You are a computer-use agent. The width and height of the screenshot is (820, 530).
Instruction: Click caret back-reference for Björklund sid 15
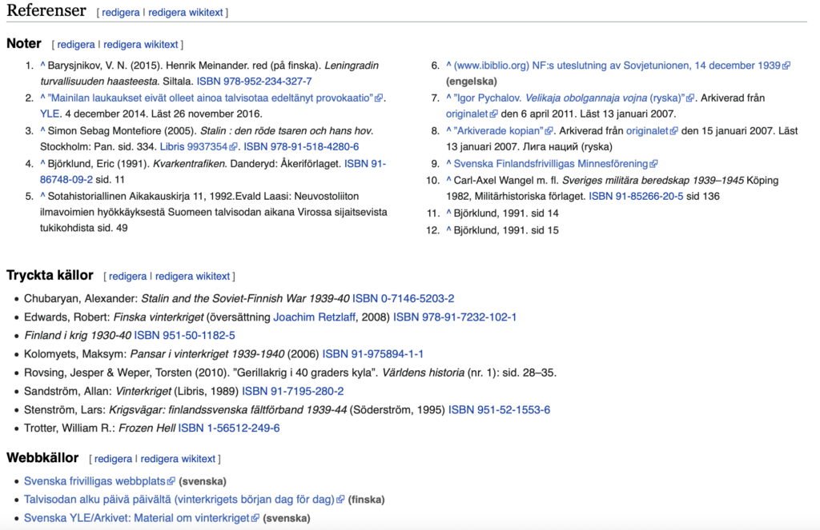click(448, 230)
